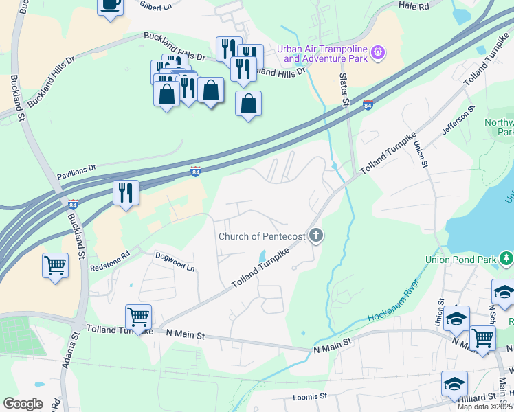
Task: Open the shopping cart marker beside Buckland St
Action: point(56,266)
